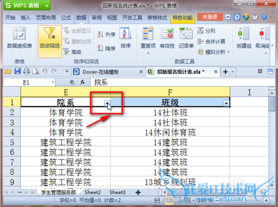Open the 班级 column filter dropdown
Screen dimensions: 278x207
point(226,103)
